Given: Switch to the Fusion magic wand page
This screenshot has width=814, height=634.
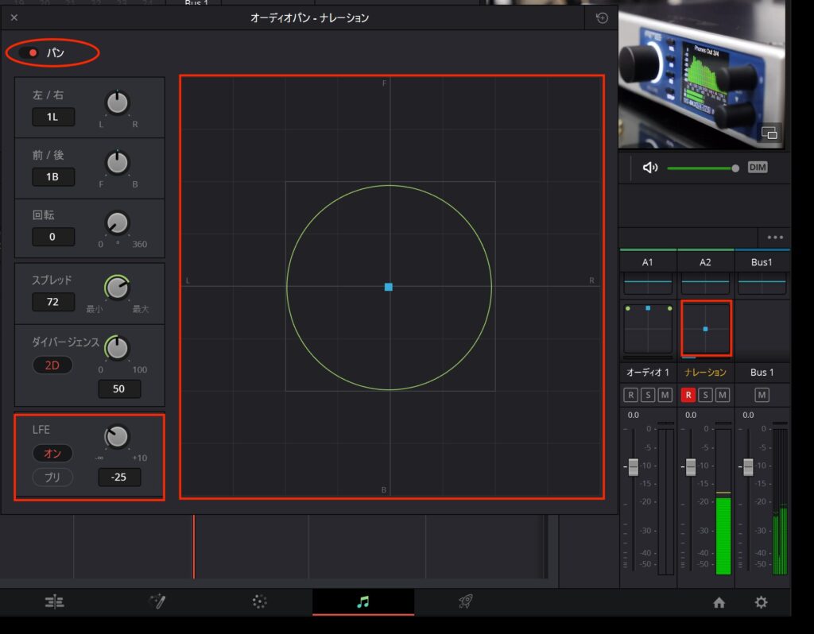Looking at the screenshot, I should click(157, 602).
